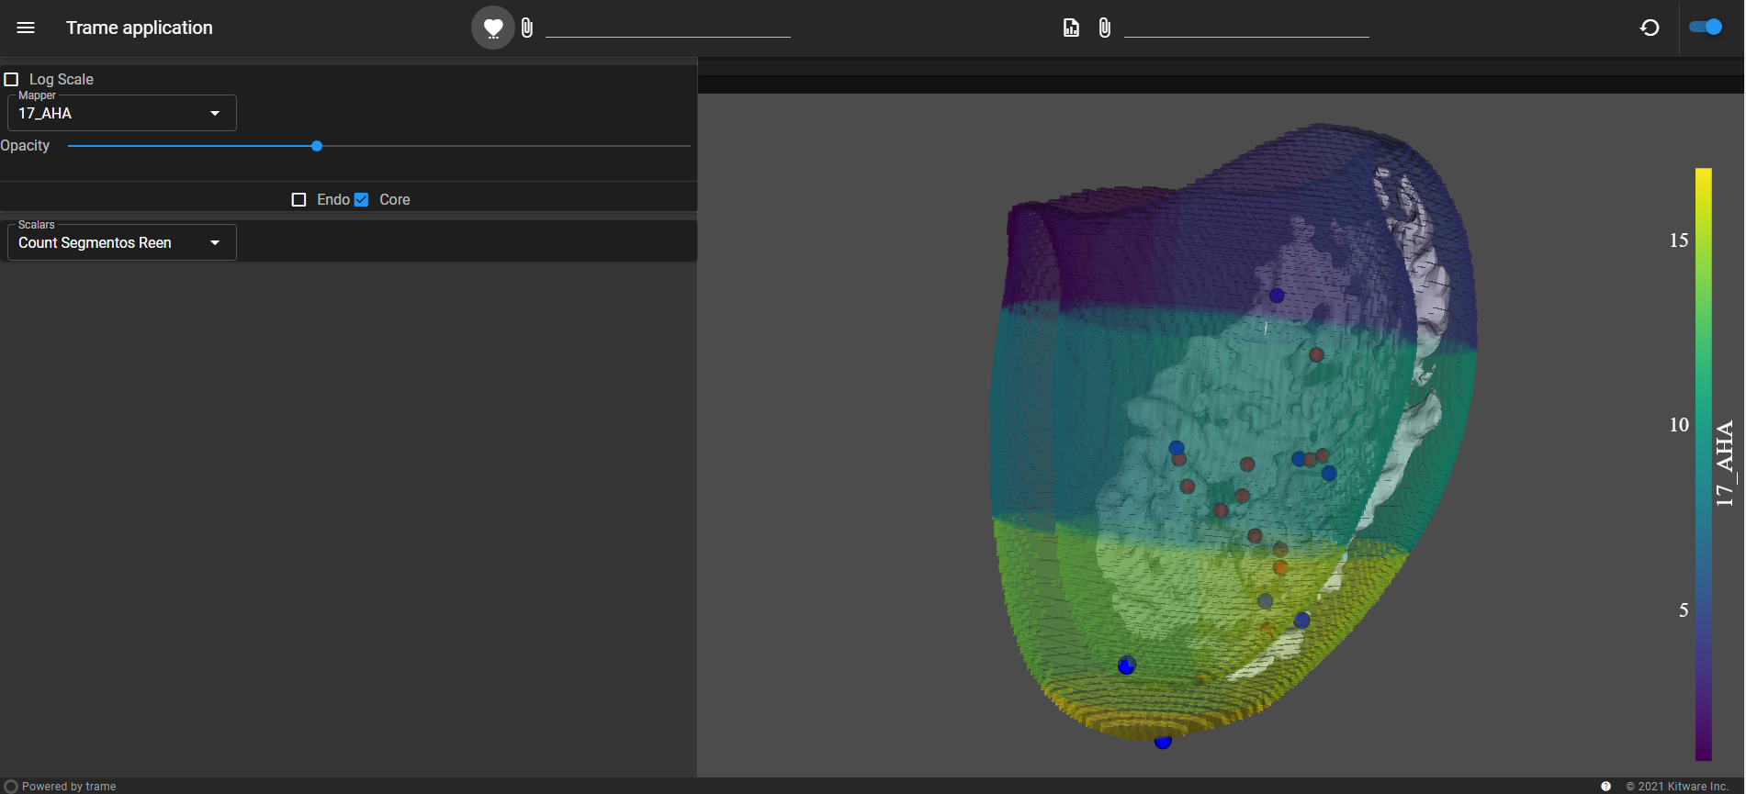
Task: Click the paperclip next to the heart
Action: coord(527,28)
